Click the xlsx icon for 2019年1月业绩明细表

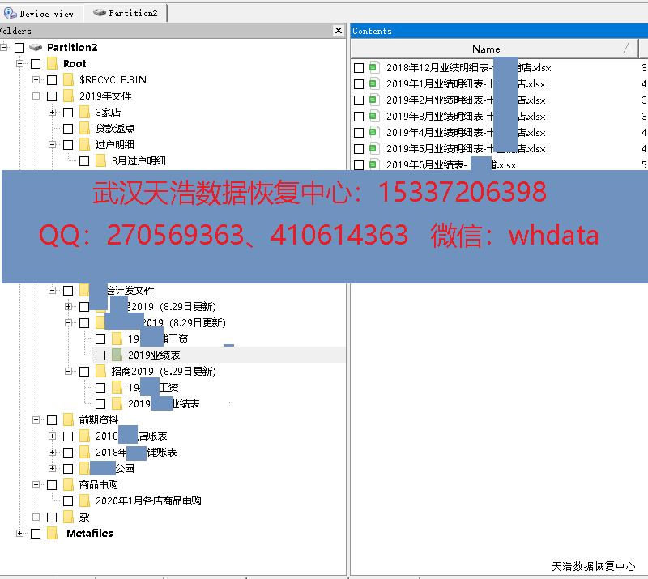pos(373,84)
